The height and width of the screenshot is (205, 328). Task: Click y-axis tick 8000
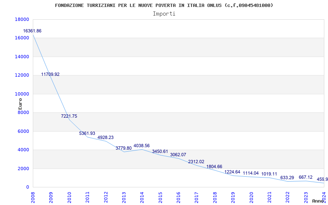(x=23, y=113)
